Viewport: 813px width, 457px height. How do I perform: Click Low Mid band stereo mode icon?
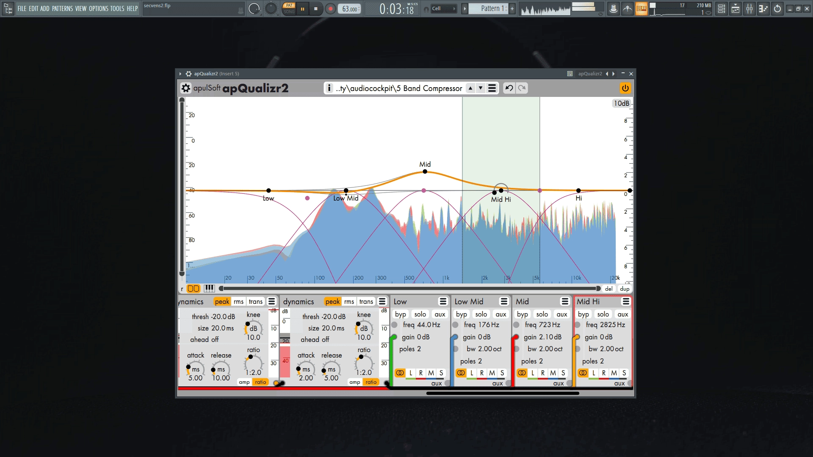click(x=461, y=373)
